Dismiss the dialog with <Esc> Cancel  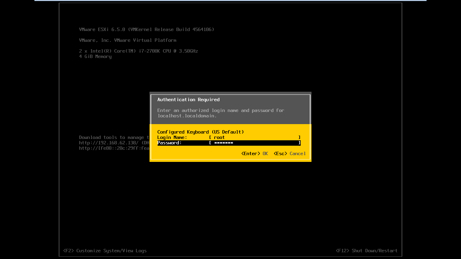290,153
